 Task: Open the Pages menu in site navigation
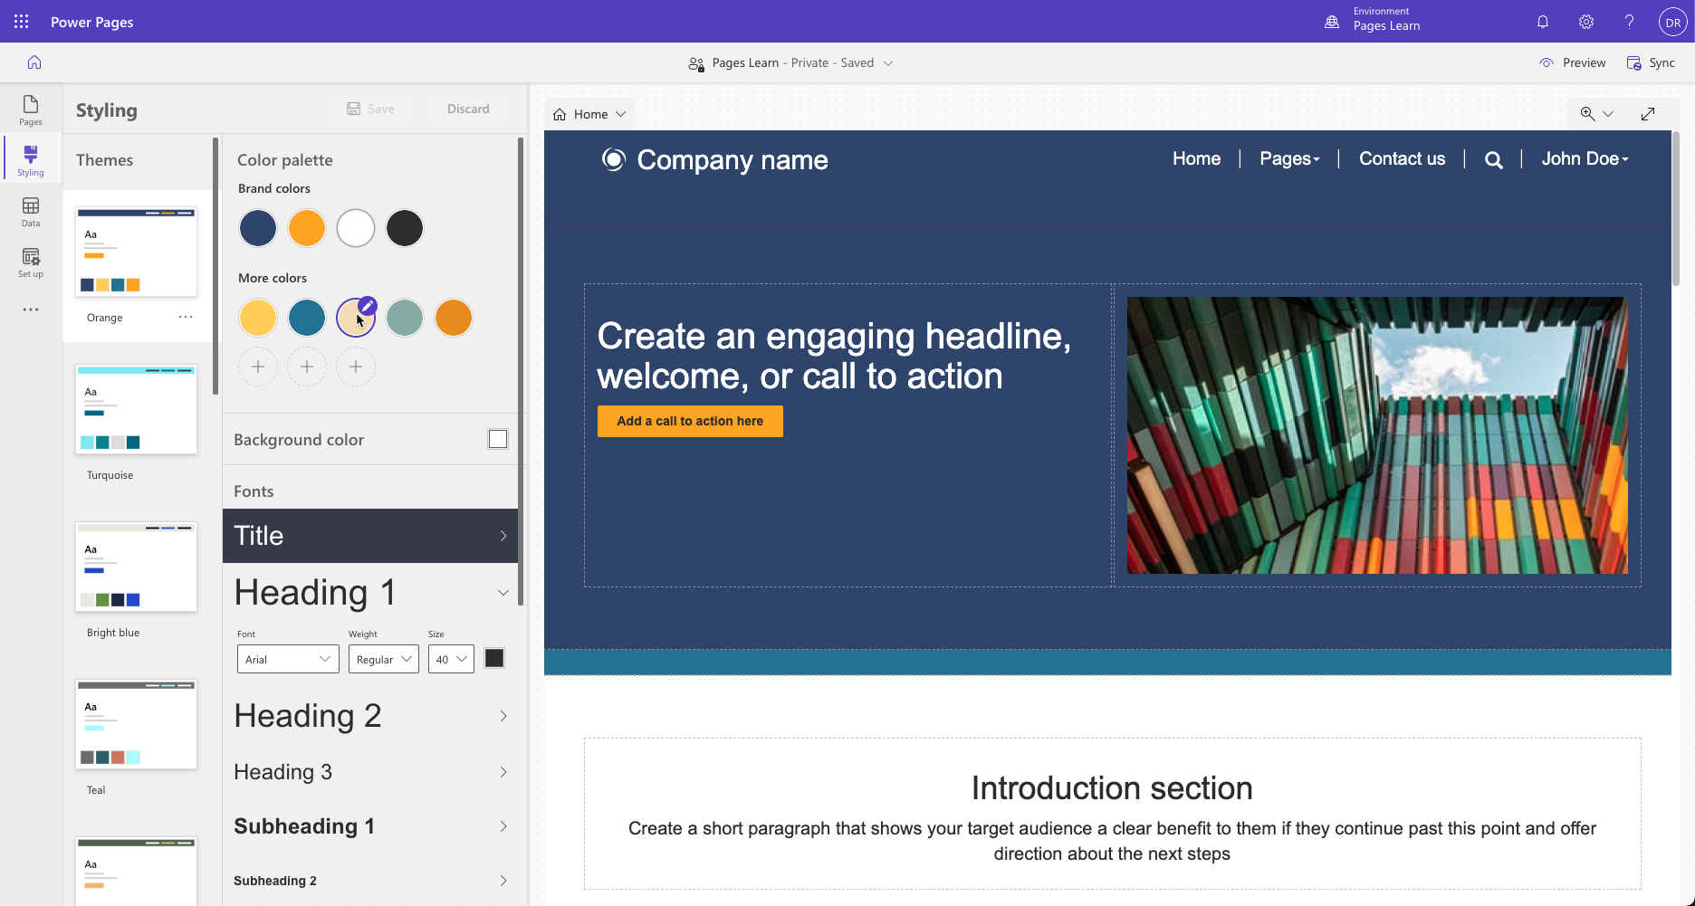point(1289,158)
